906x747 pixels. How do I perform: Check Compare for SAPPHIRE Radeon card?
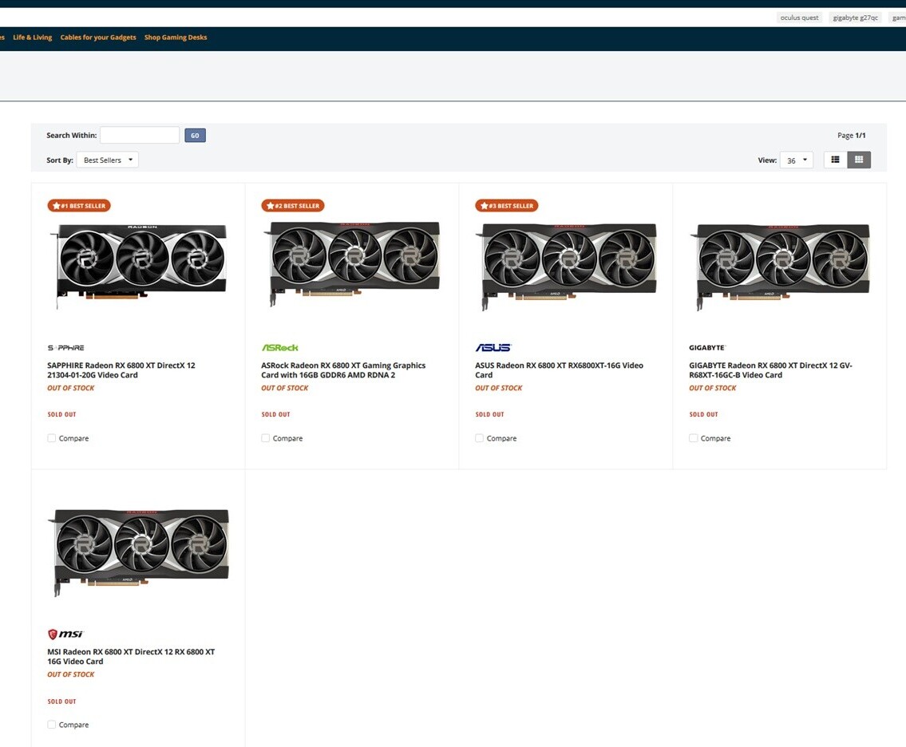coord(51,438)
